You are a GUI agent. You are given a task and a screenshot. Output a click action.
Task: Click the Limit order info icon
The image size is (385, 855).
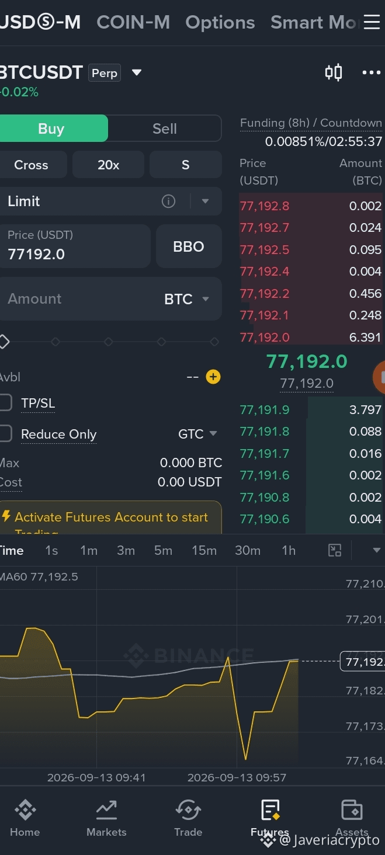[x=168, y=201]
